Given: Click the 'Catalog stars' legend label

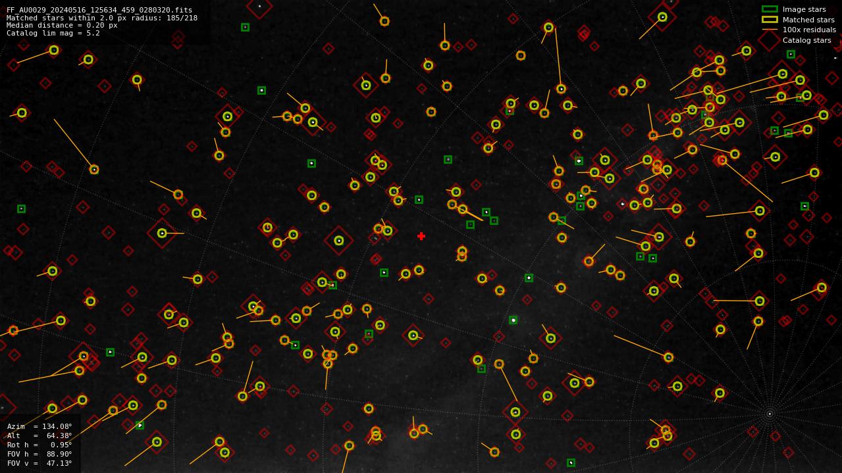Looking at the screenshot, I should click(806, 40).
